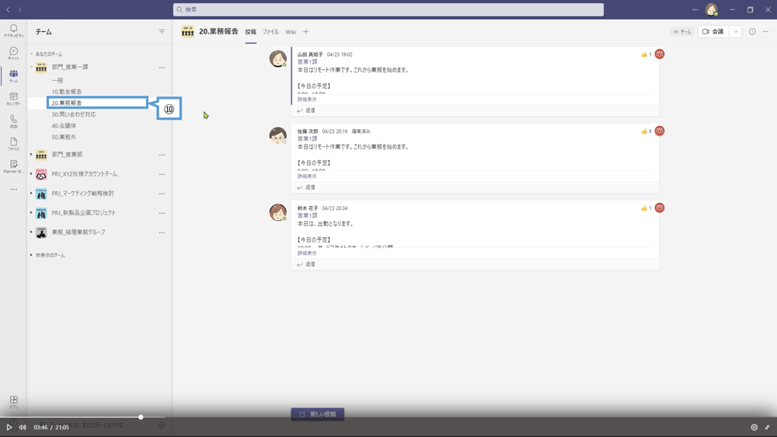
Task: Expand the 業務_経理業務グループ team
Action: [31, 232]
